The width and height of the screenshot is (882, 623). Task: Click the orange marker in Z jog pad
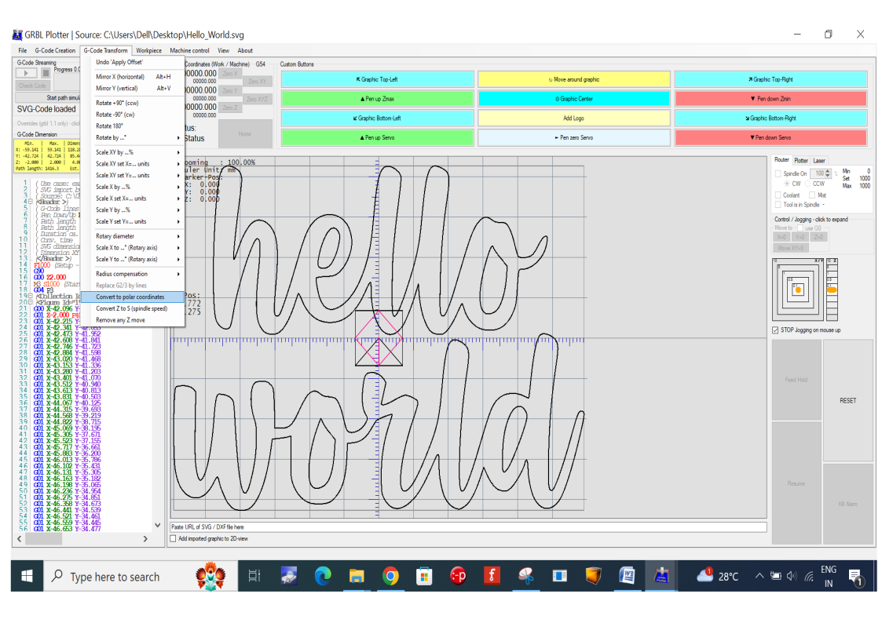832,290
